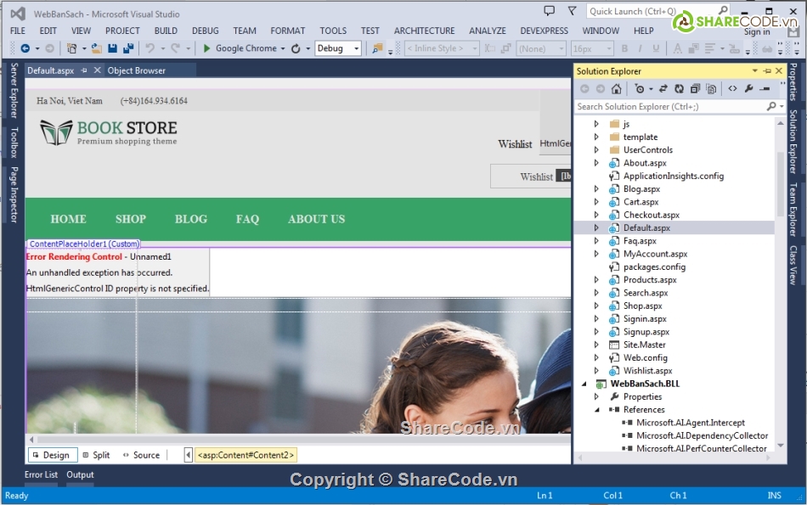Expand the template folder node
The width and height of the screenshot is (807, 505).
(596, 137)
